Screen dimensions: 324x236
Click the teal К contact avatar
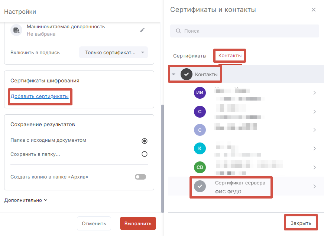pyautogui.click(x=200, y=148)
